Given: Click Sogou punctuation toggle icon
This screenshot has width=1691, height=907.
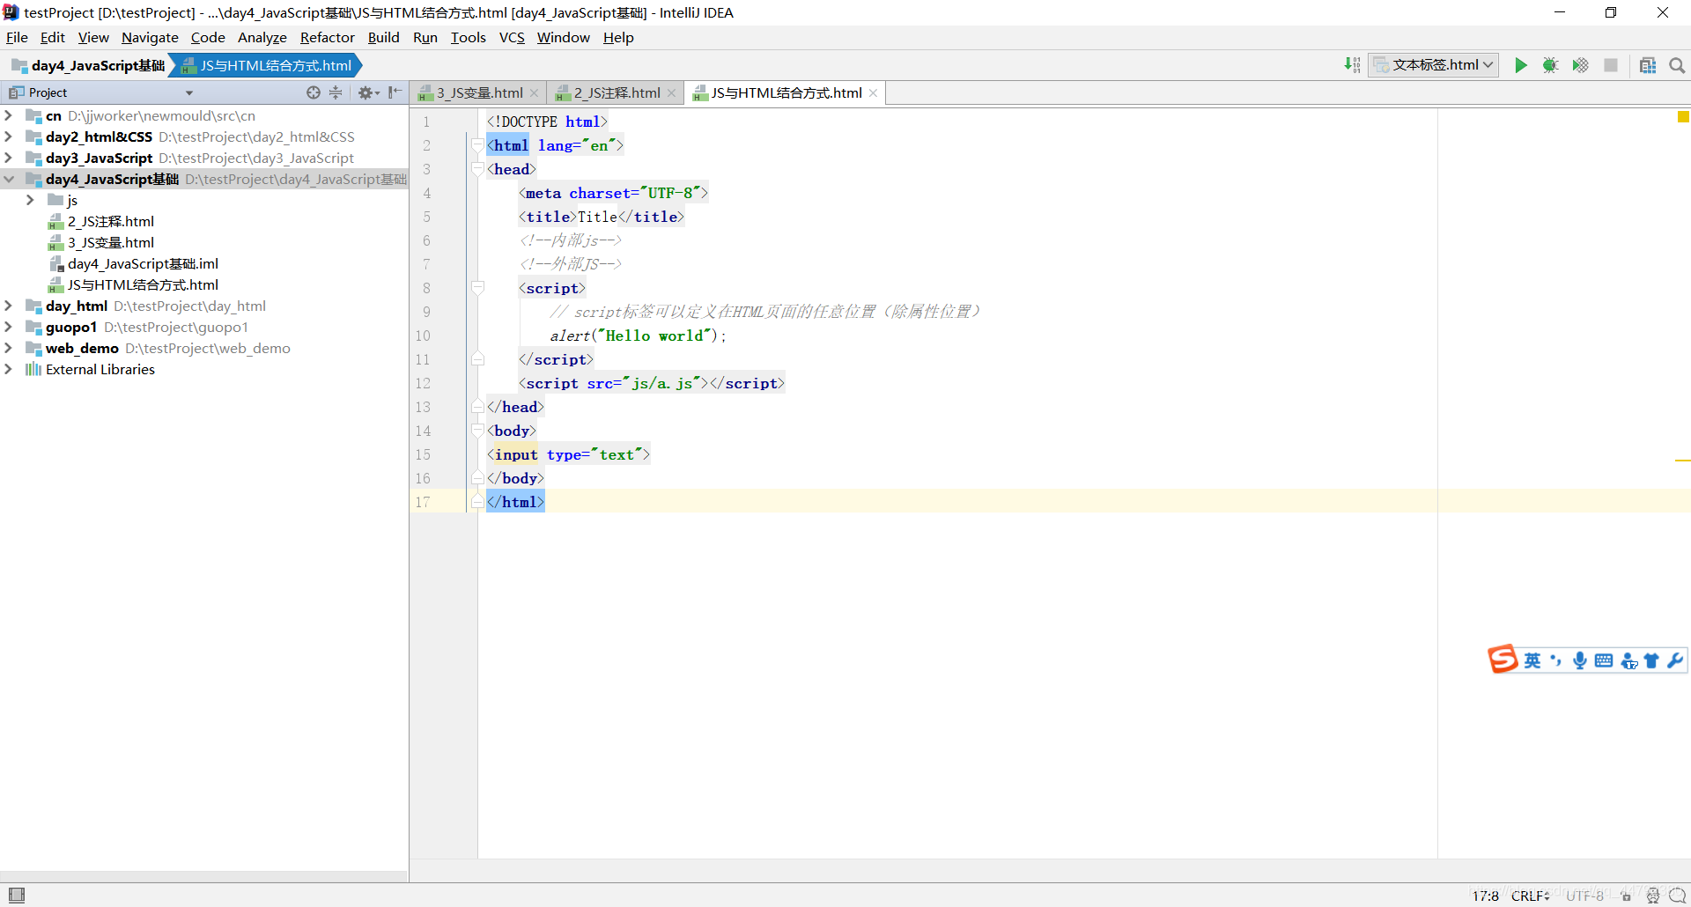Looking at the screenshot, I should 1556,660.
